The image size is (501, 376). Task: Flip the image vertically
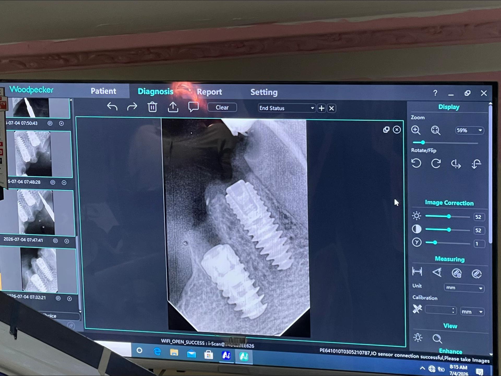476,164
